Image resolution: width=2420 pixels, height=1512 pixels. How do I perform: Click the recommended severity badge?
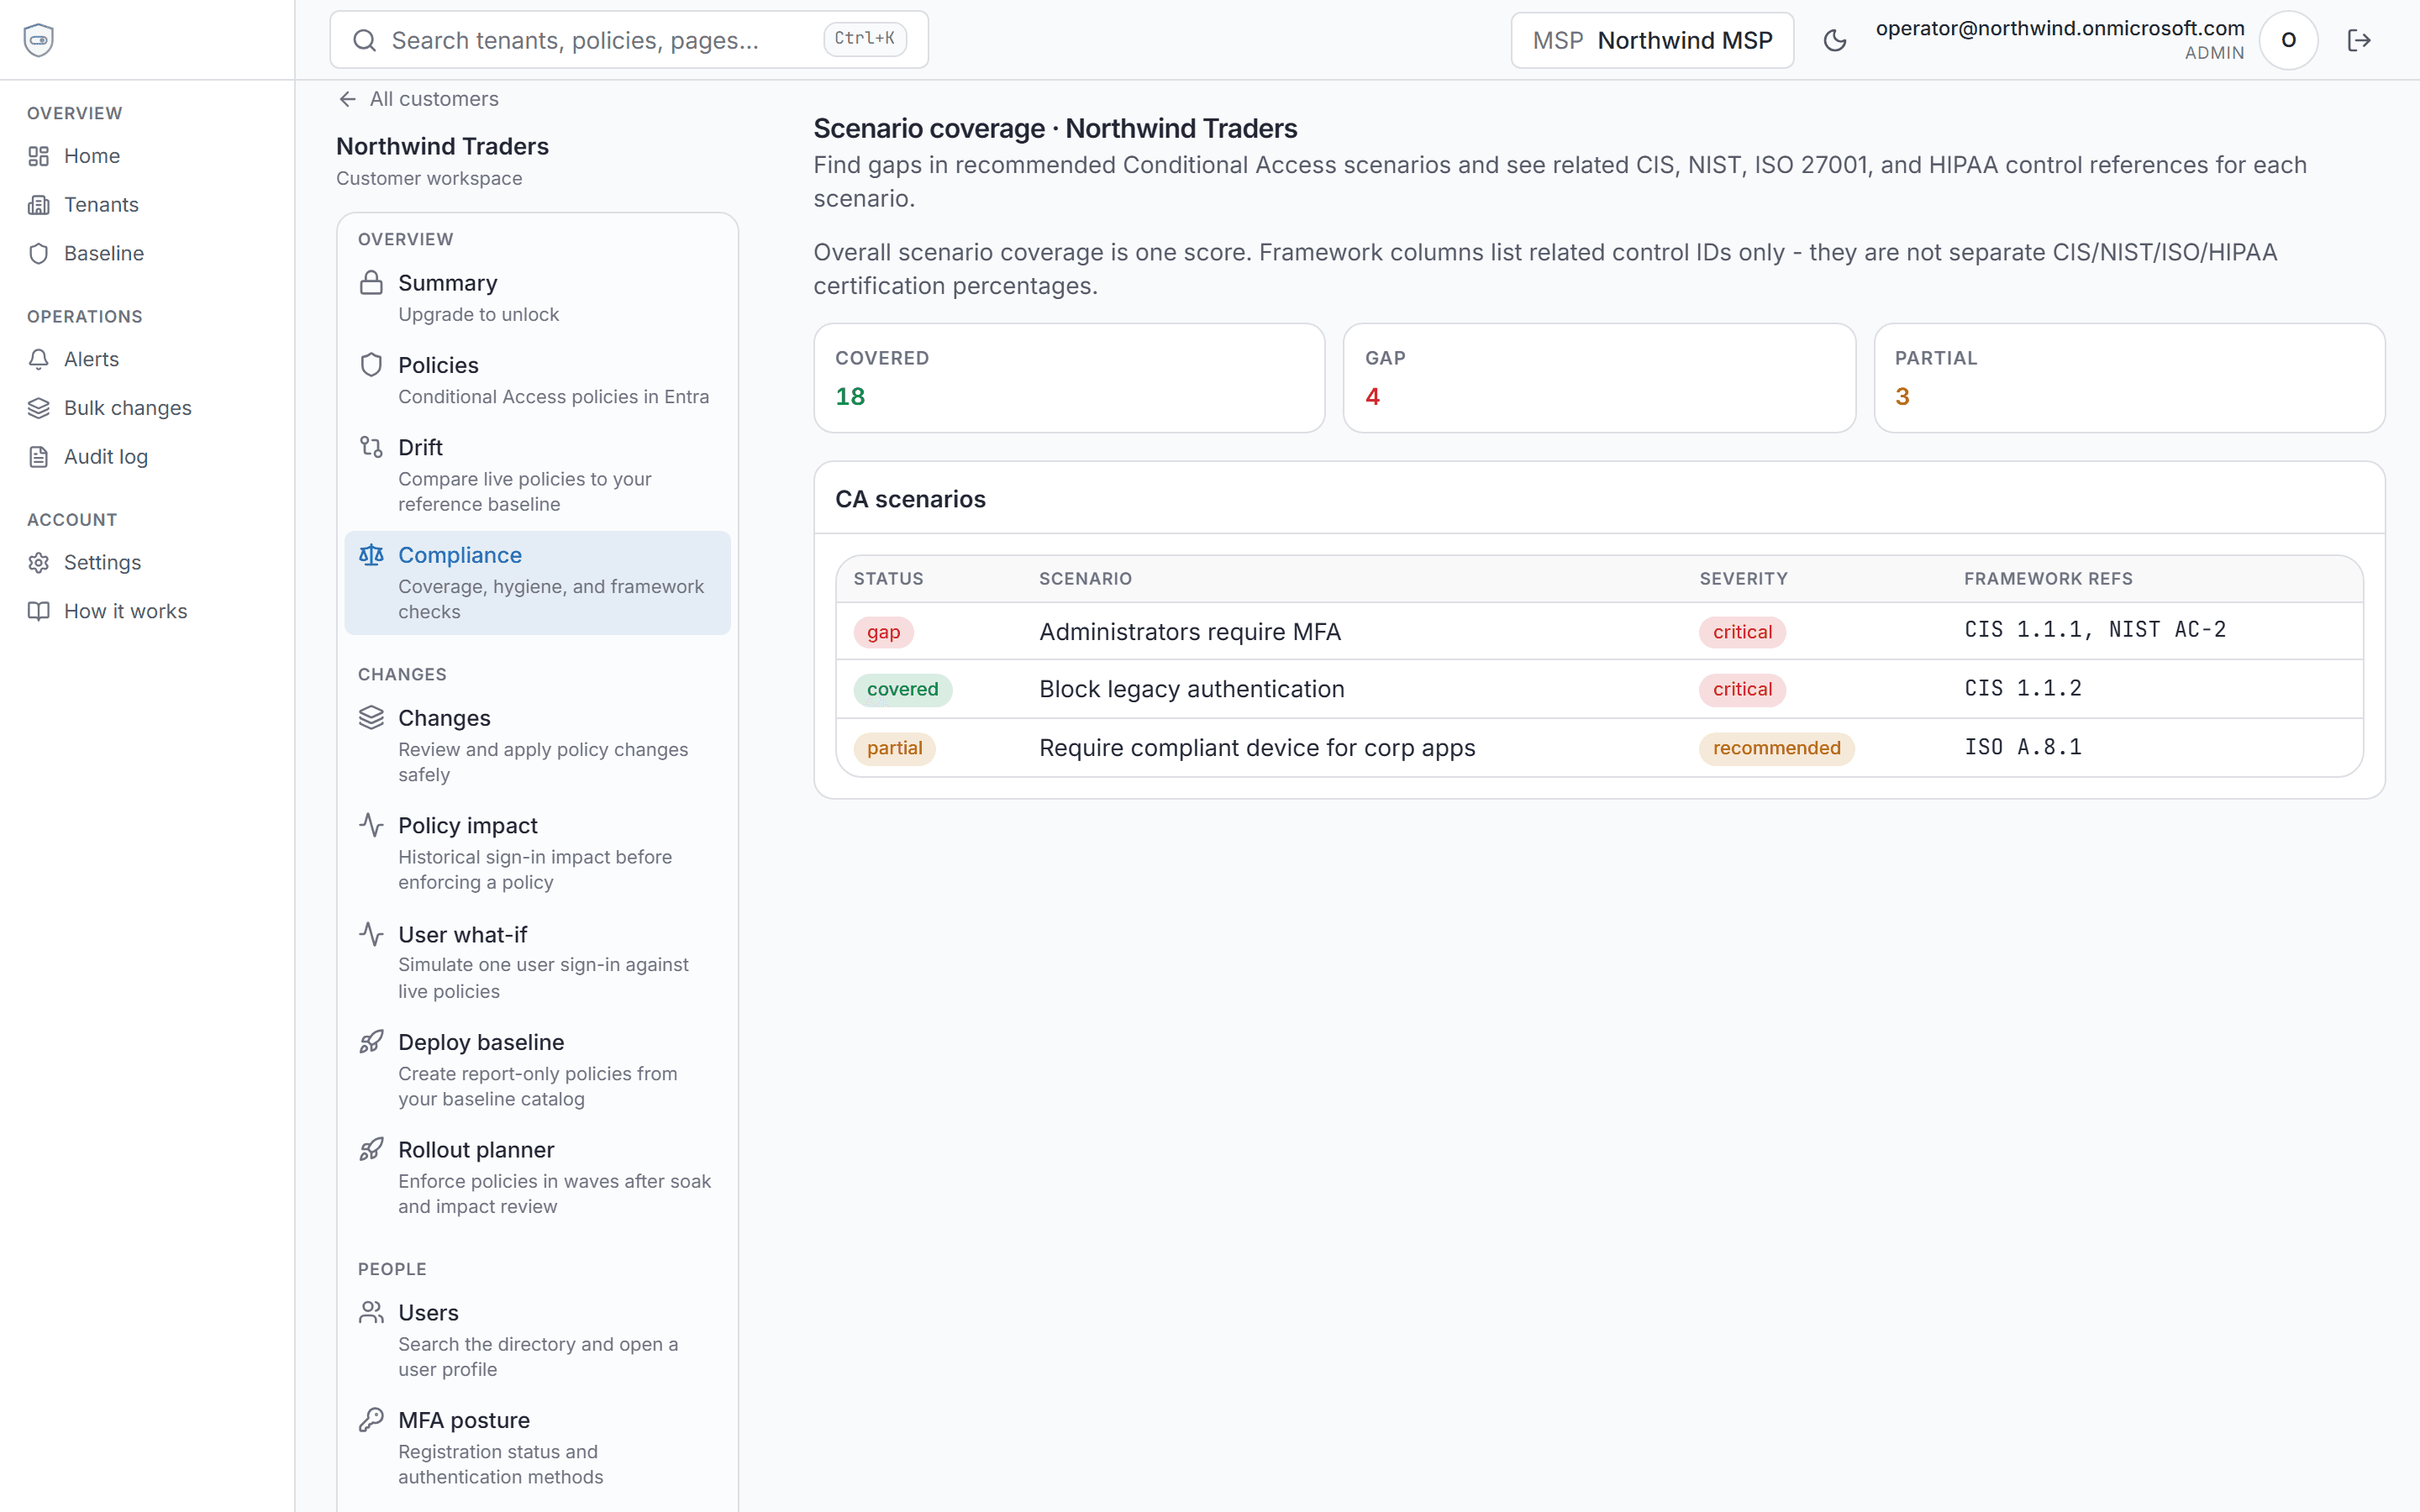1776,748
